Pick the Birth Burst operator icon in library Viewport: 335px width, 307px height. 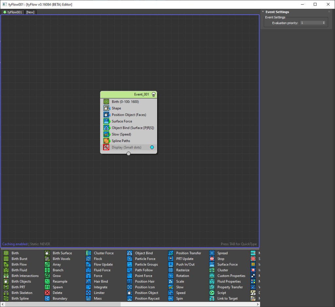[x=6, y=259]
